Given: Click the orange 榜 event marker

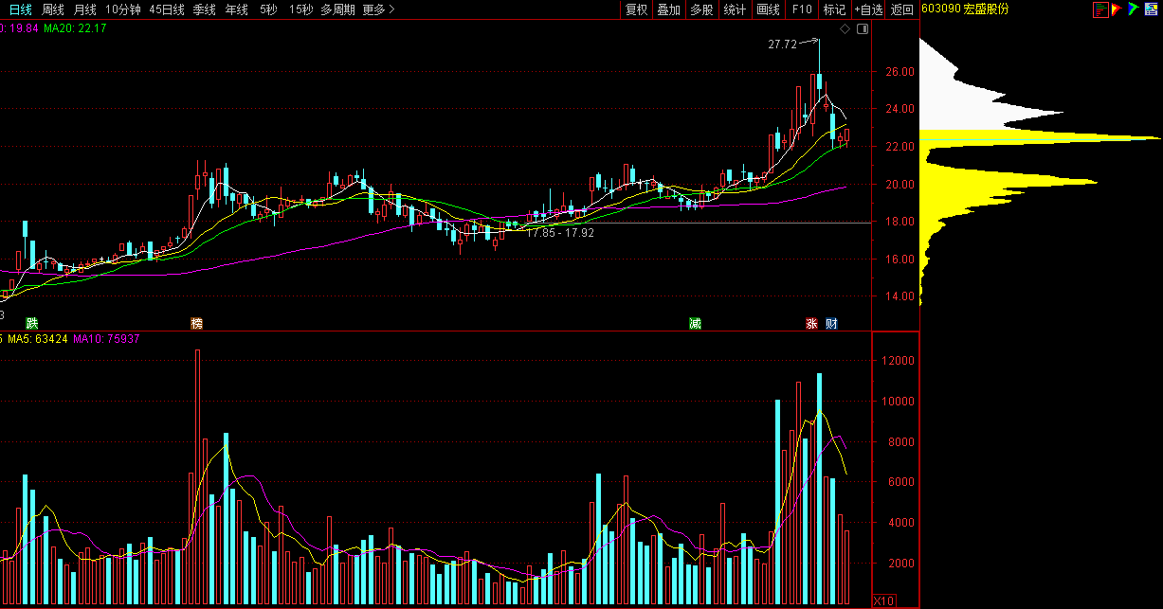Looking at the screenshot, I should 197,323.
